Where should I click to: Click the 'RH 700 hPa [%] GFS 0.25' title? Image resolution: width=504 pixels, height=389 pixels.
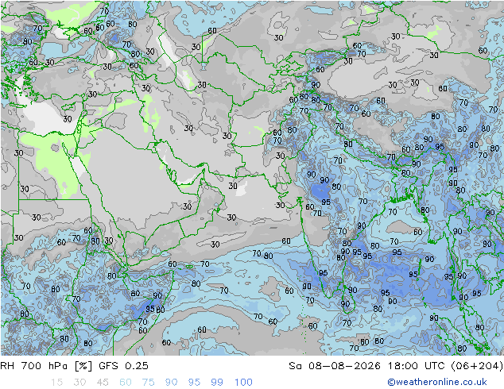[x=74, y=365]
